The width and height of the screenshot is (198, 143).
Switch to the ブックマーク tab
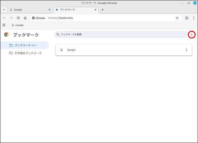pyautogui.click(x=76, y=10)
